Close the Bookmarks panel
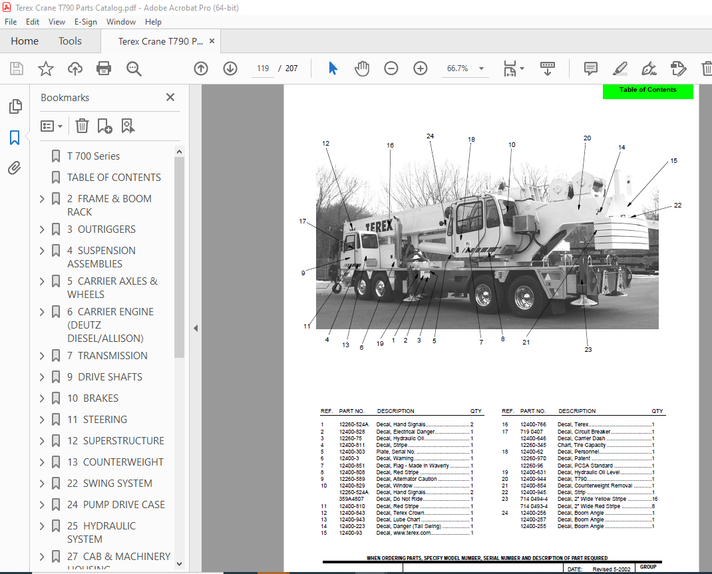Viewport: 712px width, 574px height. click(x=170, y=97)
